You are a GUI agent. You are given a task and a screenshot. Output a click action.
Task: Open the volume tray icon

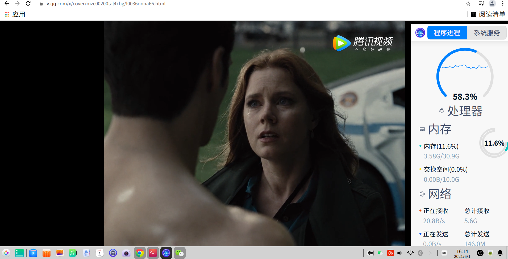[x=400, y=253]
